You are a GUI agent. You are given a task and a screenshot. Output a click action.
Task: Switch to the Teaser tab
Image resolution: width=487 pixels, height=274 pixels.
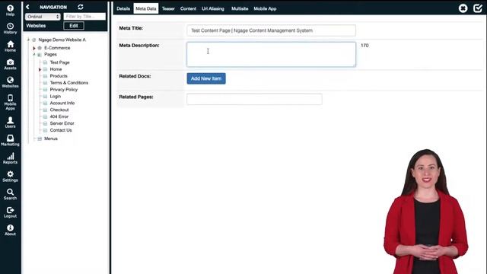[168, 8]
